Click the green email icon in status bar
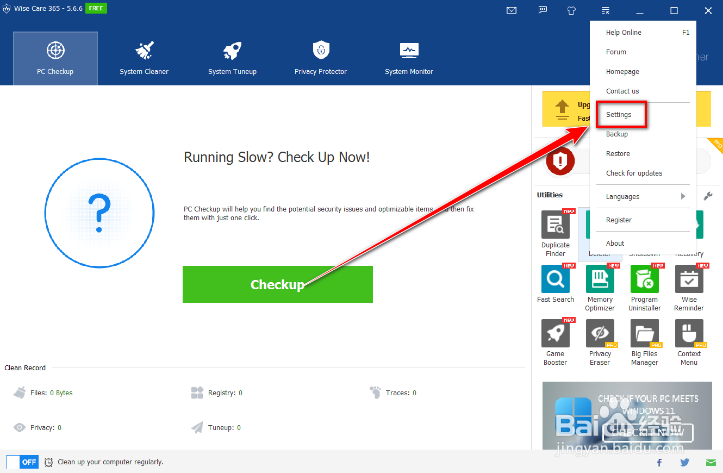The width and height of the screenshot is (723, 473). point(711,463)
